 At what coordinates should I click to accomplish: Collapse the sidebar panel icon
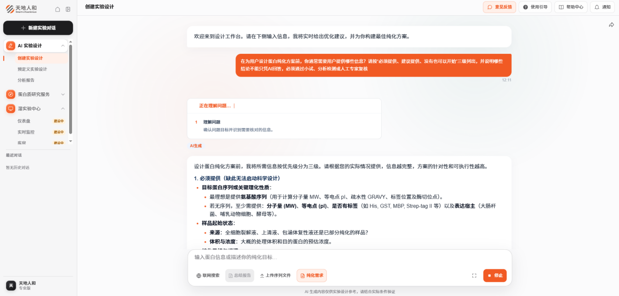pos(68,9)
